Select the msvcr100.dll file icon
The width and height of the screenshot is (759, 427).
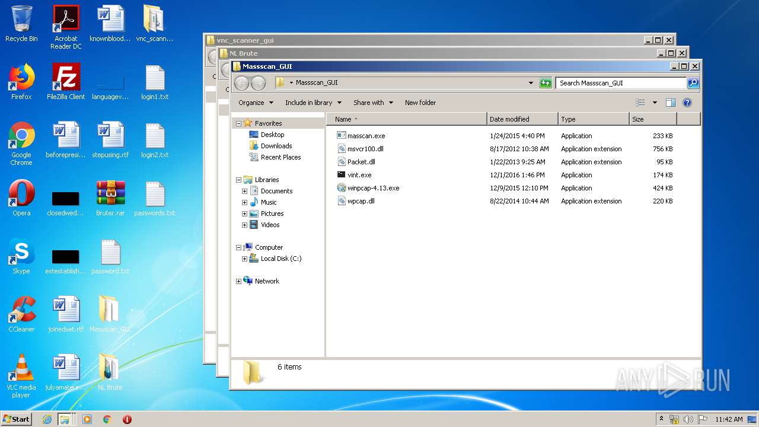pos(341,149)
